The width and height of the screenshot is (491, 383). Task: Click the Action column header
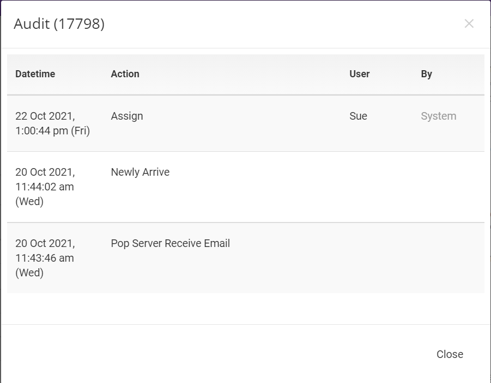pos(125,74)
